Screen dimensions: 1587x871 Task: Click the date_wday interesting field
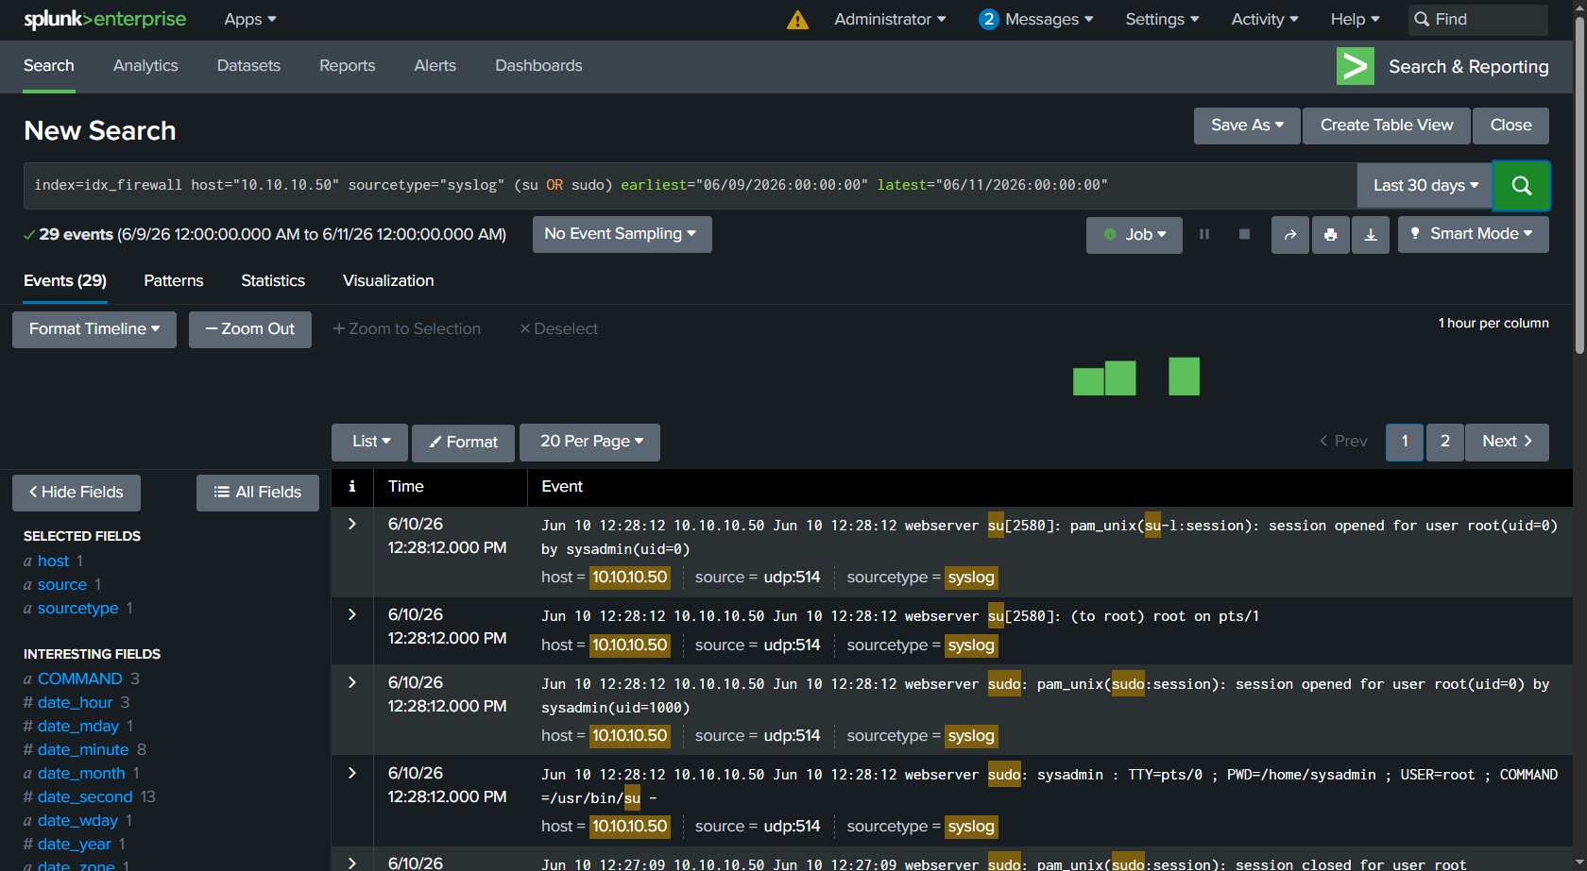pos(77,821)
